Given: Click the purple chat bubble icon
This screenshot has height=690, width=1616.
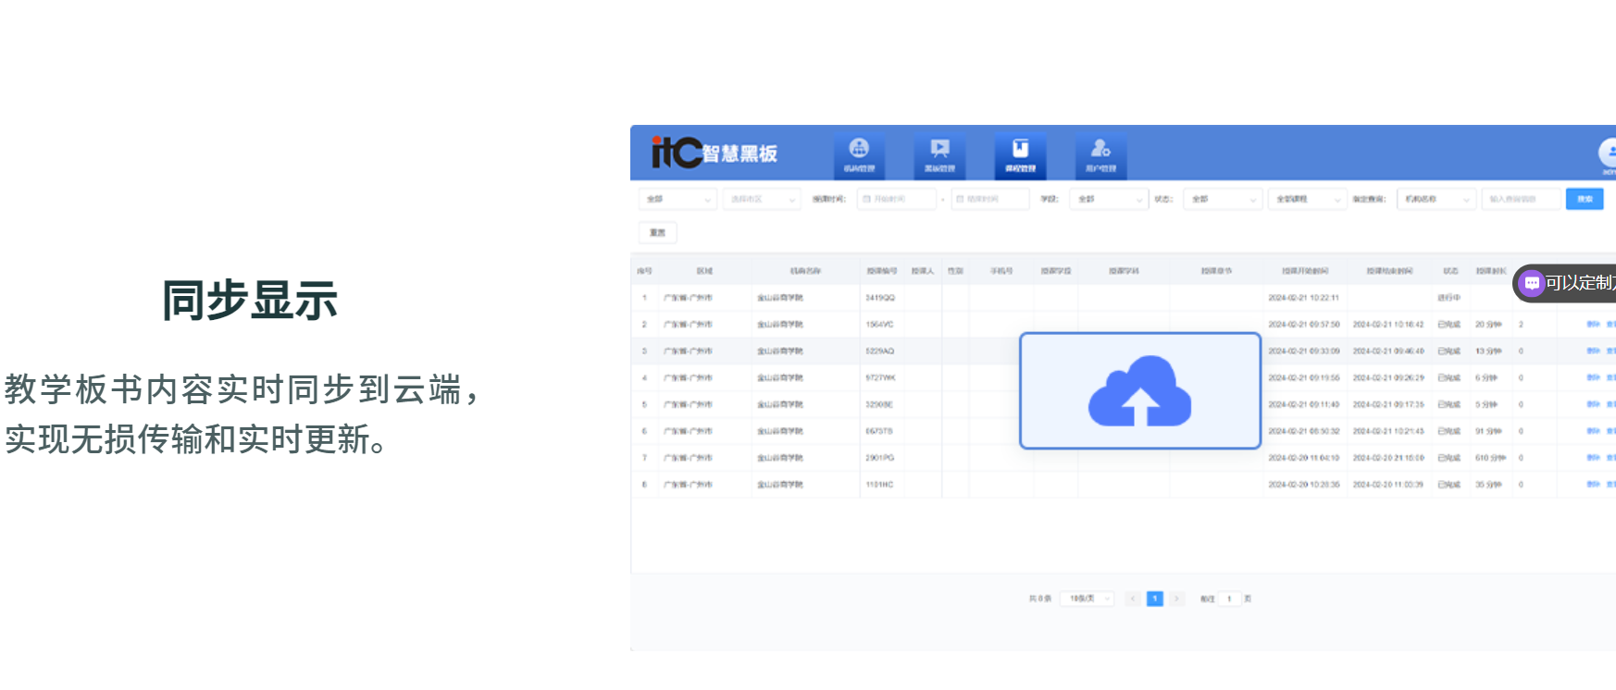Looking at the screenshot, I should (1532, 283).
